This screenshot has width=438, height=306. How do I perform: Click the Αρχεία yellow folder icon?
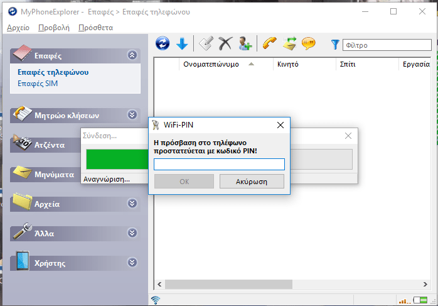point(23,201)
